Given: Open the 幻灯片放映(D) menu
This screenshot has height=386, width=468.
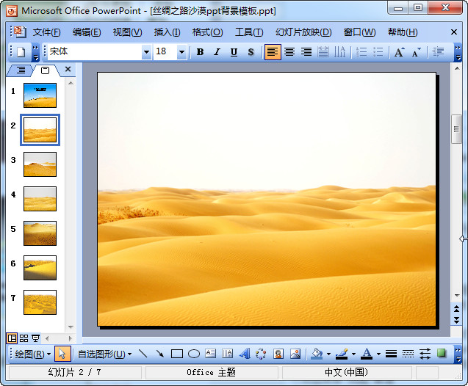Looking at the screenshot, I should pos(303,32).
